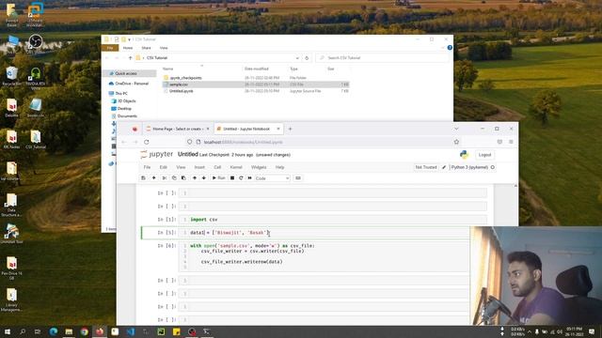Open Explorer help question mark icon

point(450,48)
